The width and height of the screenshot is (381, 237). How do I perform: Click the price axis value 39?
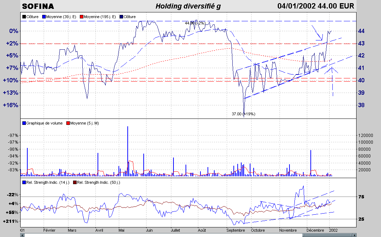361,93
